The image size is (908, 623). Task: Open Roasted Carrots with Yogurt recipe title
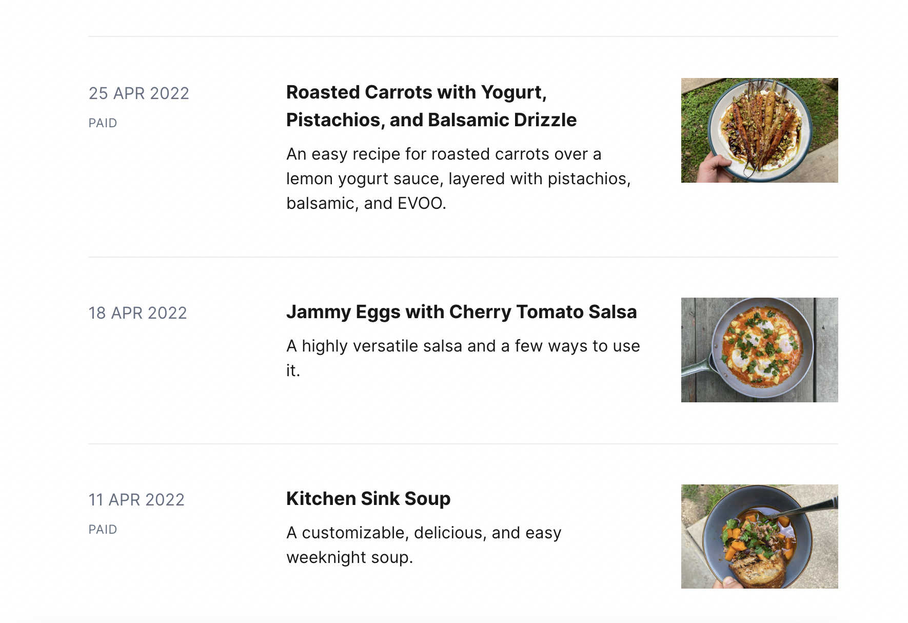click(416, 93)
